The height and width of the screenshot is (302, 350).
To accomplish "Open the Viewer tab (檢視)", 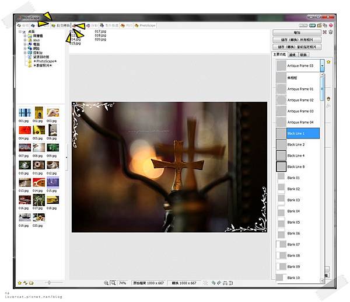I will [23, 26].
